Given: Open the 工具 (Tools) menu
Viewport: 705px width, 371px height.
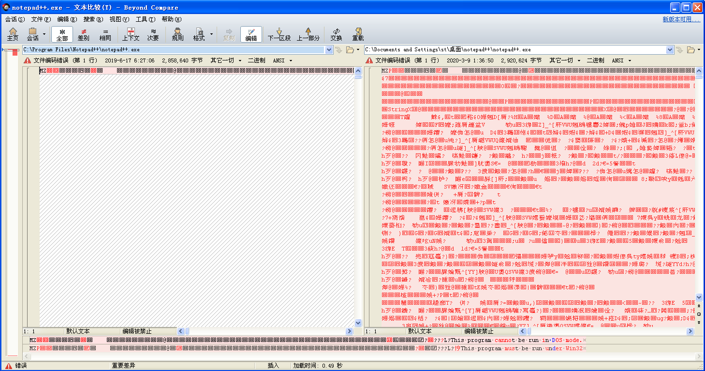Looking at the screenshot, I should (145, 19).
